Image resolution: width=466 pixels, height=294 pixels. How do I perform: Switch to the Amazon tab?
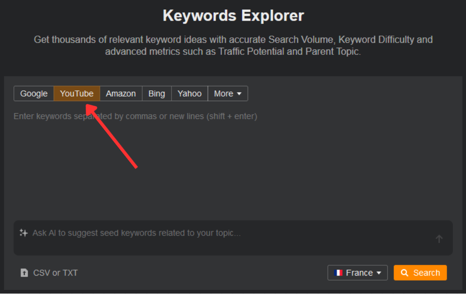[x=121, y=94]
